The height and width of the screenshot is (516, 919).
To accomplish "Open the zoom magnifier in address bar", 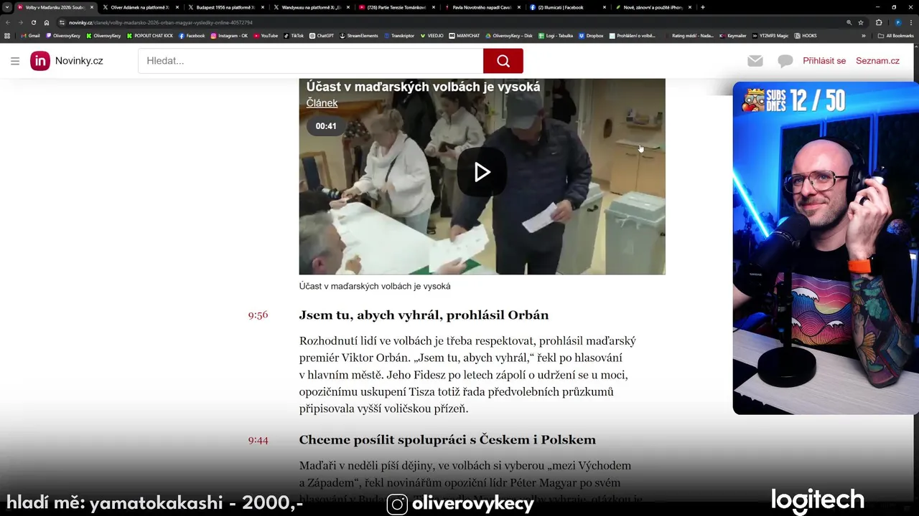I will pyautogui.click(x=849, y=22).
